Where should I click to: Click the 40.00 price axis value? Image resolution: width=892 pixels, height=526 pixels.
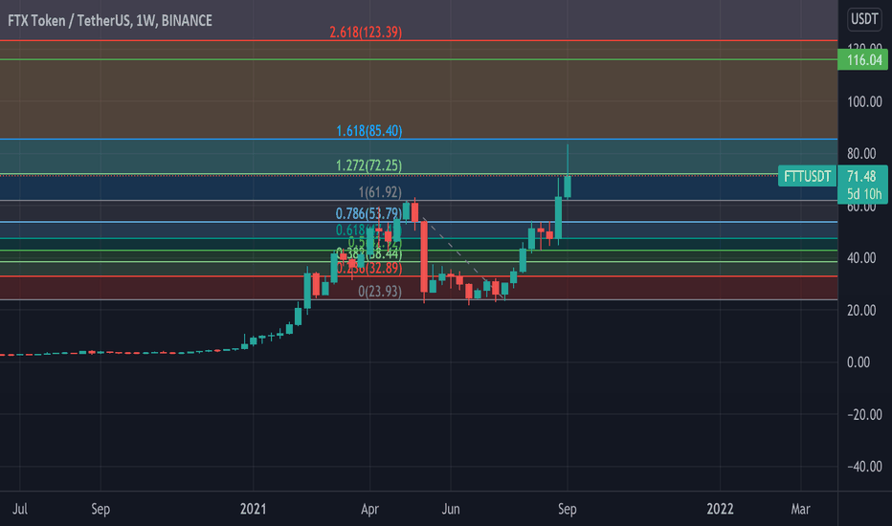(x=861, y=258)
